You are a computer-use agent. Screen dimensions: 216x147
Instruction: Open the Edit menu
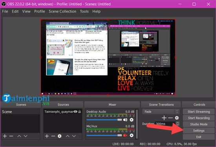[x=15, y=11]
